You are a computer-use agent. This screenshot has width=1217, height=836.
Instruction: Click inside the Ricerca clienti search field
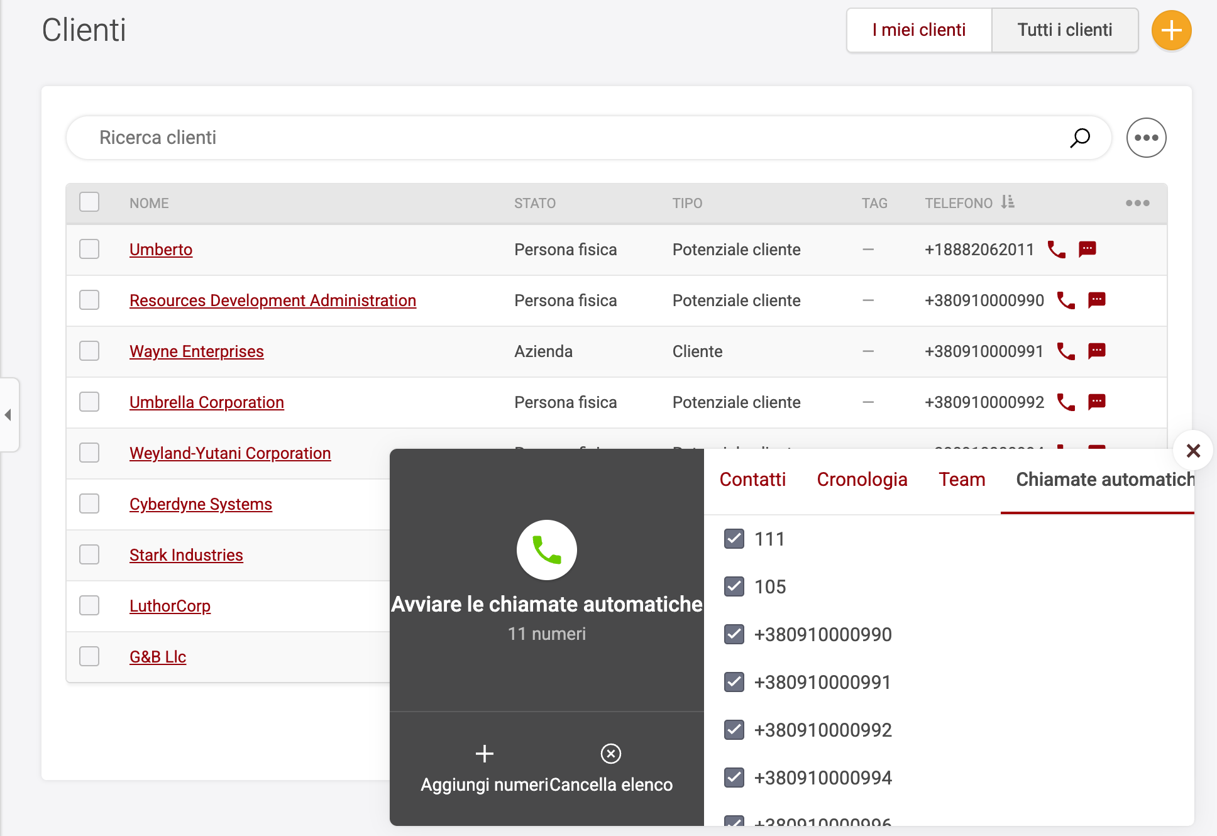click(377, 138)
